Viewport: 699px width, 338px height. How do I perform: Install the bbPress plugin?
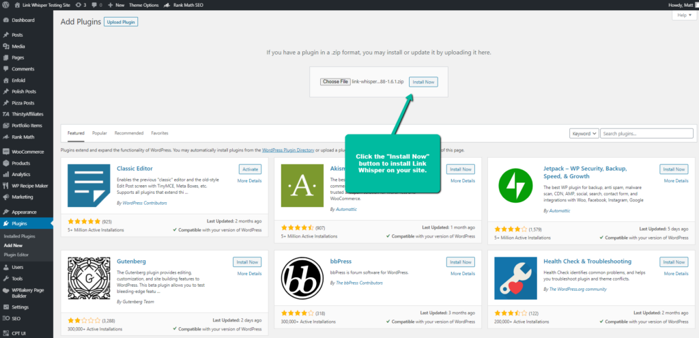pyautogui.click(x=461, y=262)
